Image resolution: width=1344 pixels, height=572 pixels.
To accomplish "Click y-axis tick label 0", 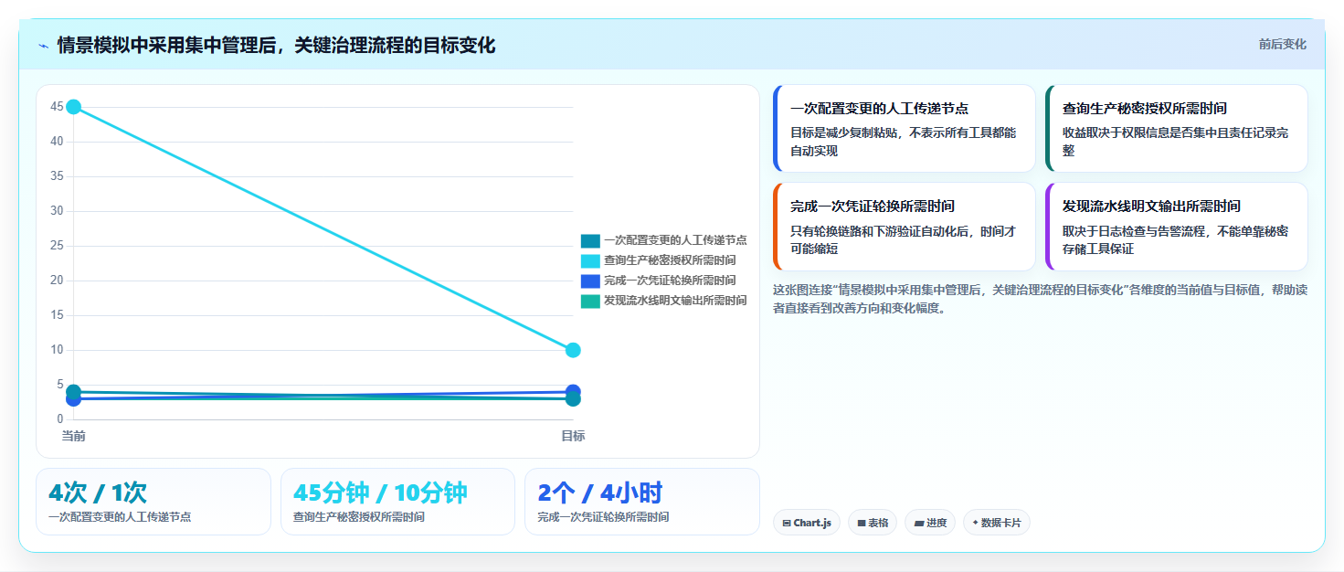I will pyautogui.click(x=60, y=419).
